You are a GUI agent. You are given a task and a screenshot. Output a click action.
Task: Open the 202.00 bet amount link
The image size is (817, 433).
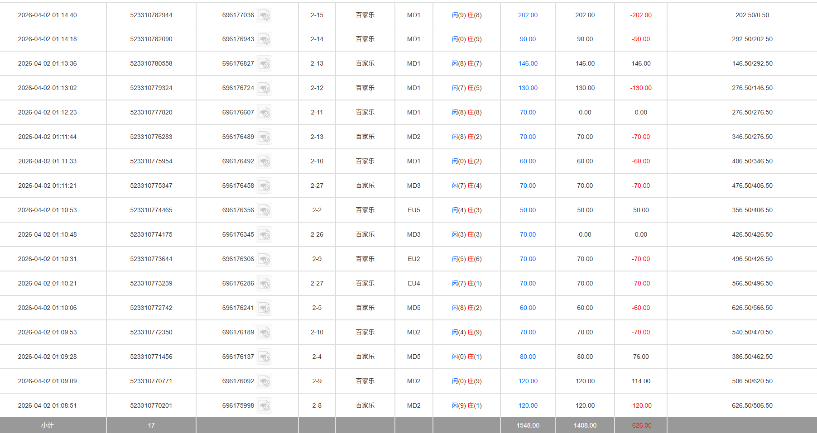pos(528,15)
